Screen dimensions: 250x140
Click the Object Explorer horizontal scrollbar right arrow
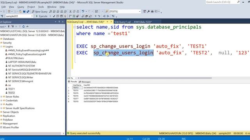point(63,133)
